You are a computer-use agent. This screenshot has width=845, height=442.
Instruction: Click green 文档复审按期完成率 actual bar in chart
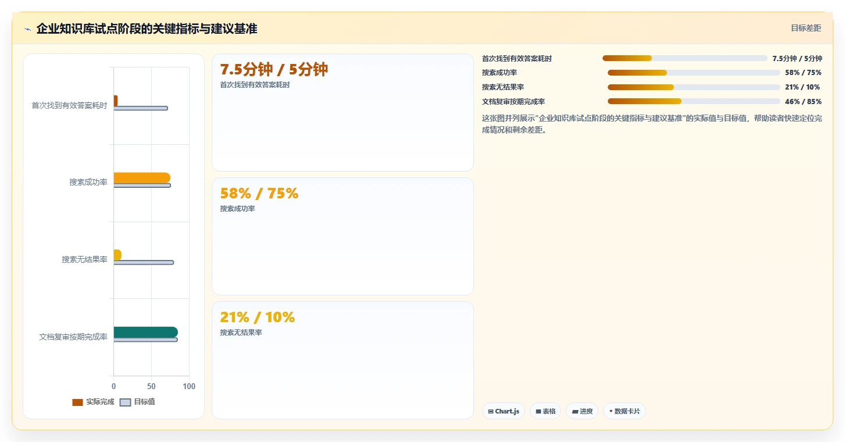coord(145,332)
